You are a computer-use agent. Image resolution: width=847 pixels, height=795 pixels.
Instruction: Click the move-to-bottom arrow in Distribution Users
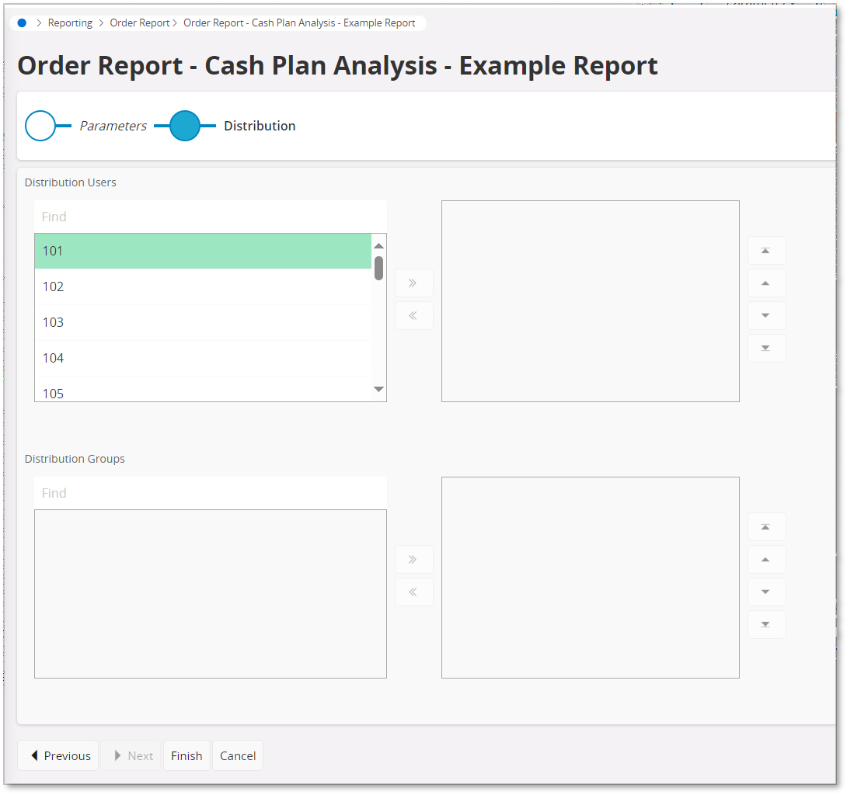(x=766, y=348)
